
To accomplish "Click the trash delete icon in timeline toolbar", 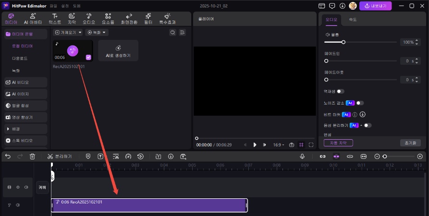I will [32, 156].
